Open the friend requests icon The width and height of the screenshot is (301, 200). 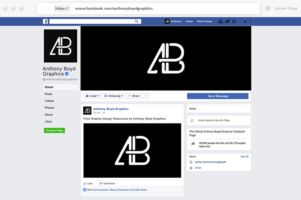221,21
